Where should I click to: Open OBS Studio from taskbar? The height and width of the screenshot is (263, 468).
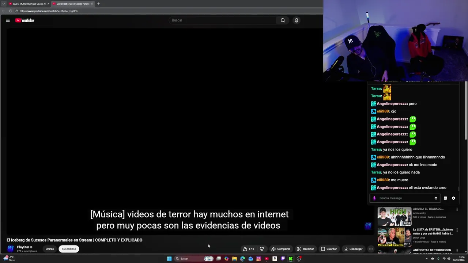click(299, 259)
